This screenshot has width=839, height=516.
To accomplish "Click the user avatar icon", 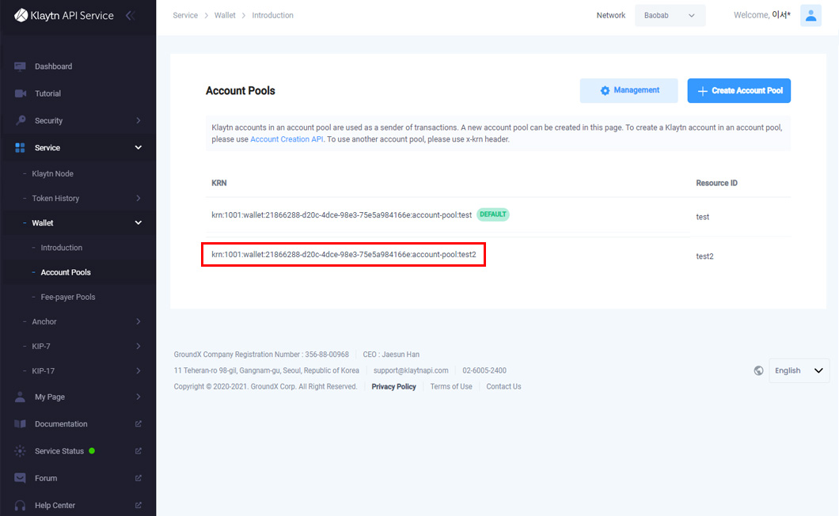I will 811,16.
